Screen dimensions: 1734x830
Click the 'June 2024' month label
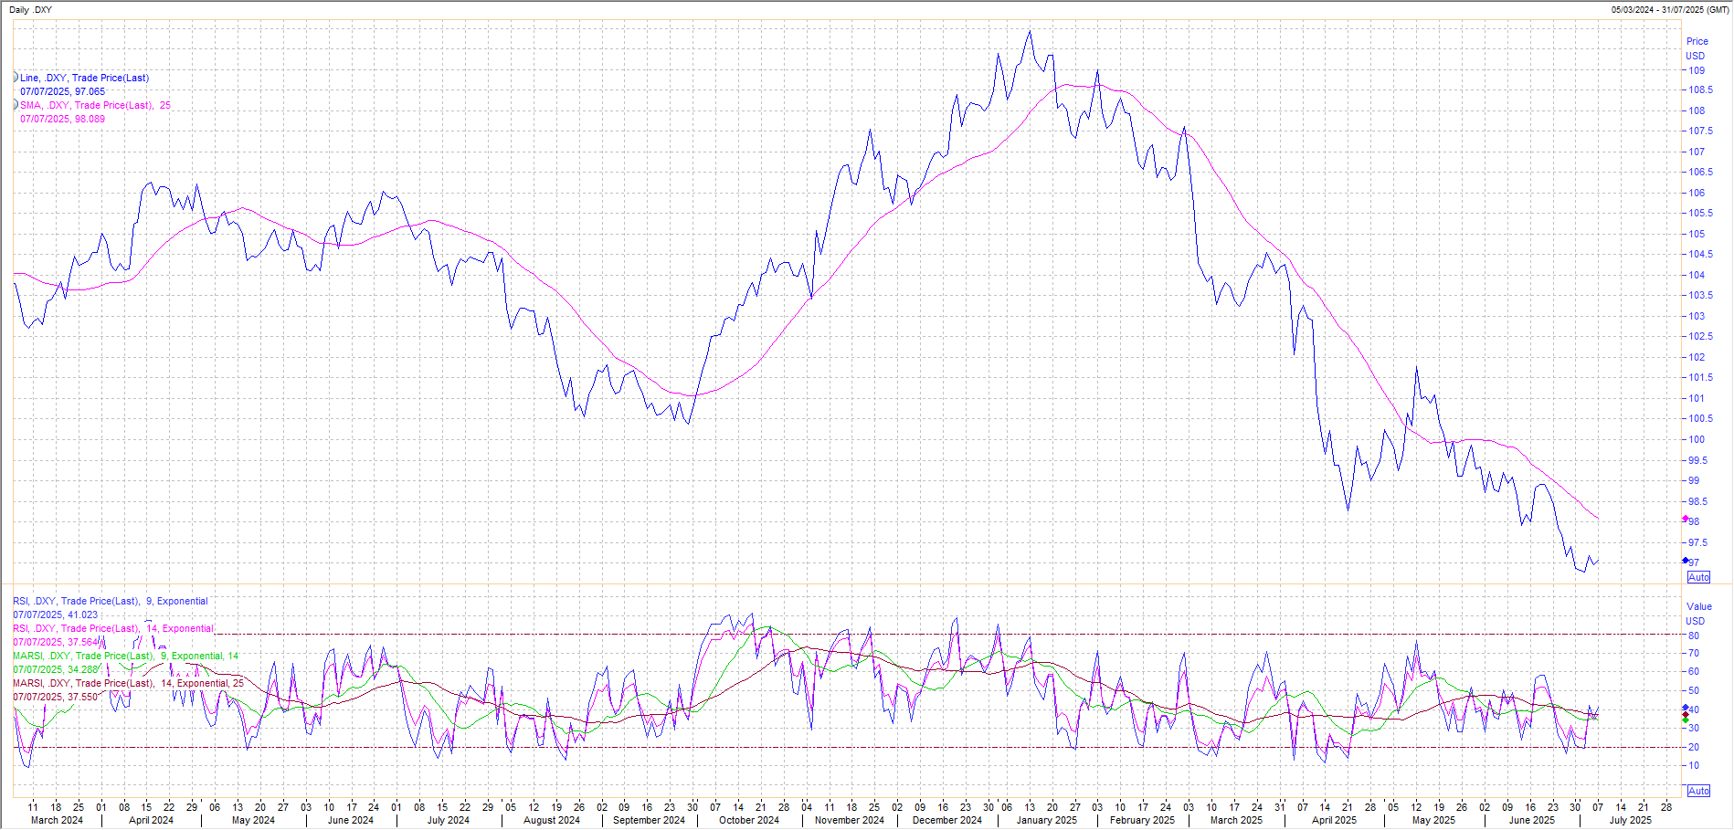[x=351, y=820]
